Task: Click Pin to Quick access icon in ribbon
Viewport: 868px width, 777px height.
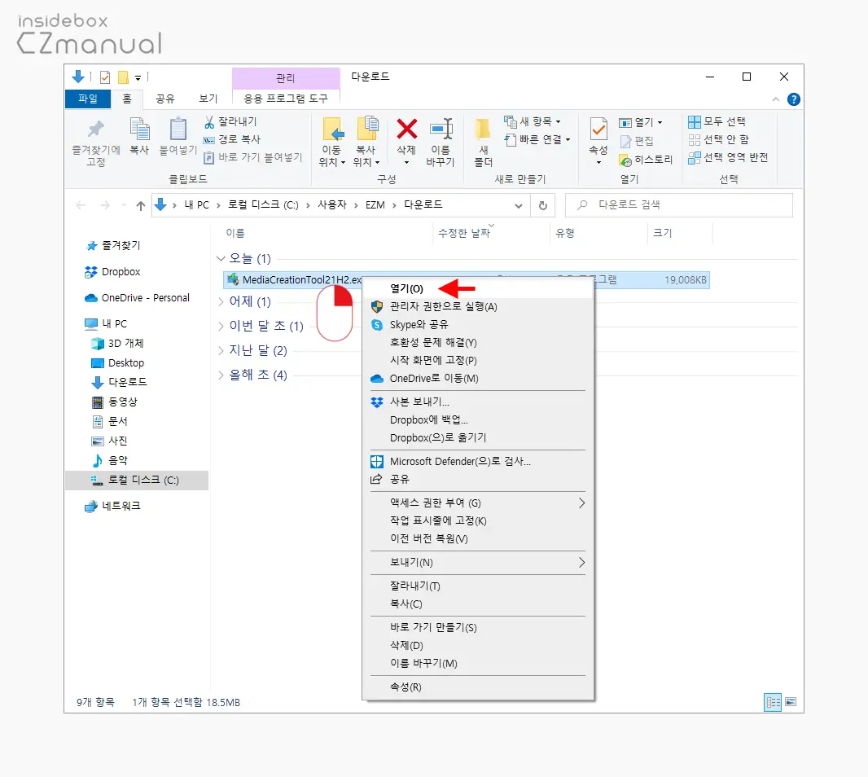Action: click(96, 129)
